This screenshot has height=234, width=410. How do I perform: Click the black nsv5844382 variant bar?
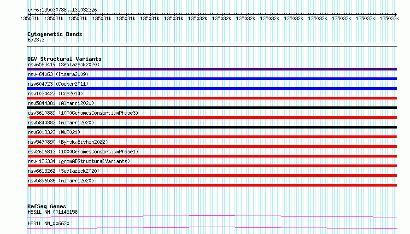tap(212, 127)
